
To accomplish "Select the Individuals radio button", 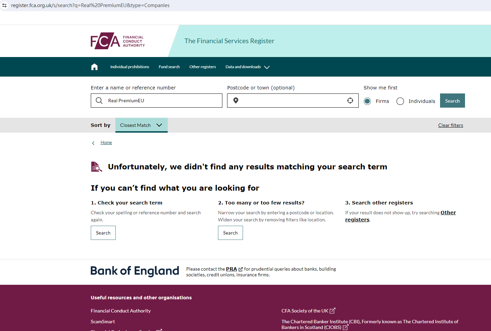I will (400, 101).
